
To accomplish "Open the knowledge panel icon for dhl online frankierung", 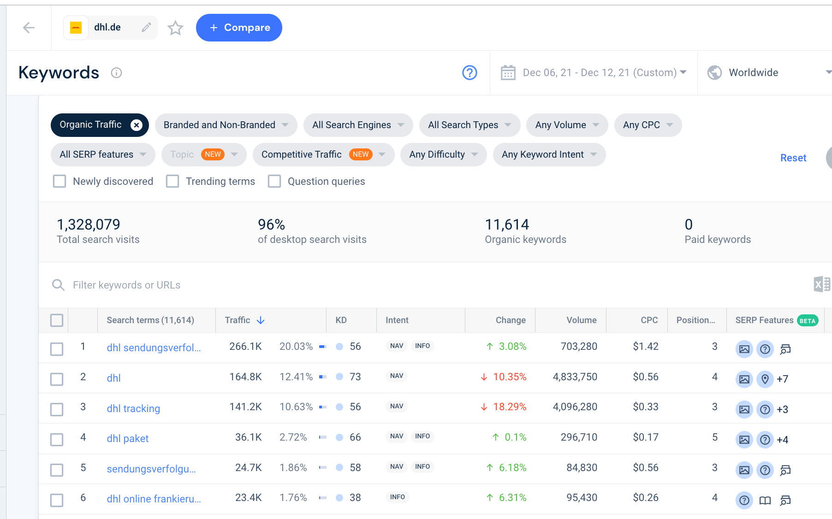I will click(x=765, y=501).
